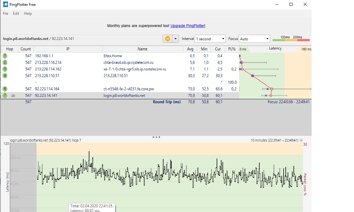Click the Avg column header
This screenshot has height=212, width=354.
(x=191, y=49)
